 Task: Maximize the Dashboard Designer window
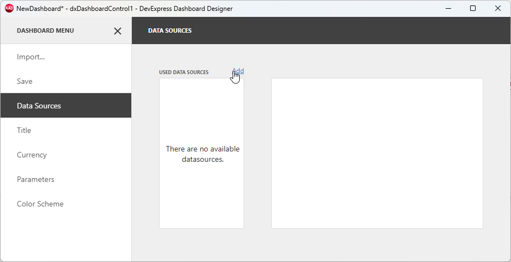point(473,9)
